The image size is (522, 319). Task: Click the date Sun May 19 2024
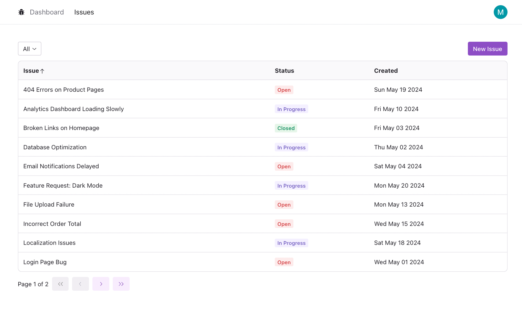point(398,90)
